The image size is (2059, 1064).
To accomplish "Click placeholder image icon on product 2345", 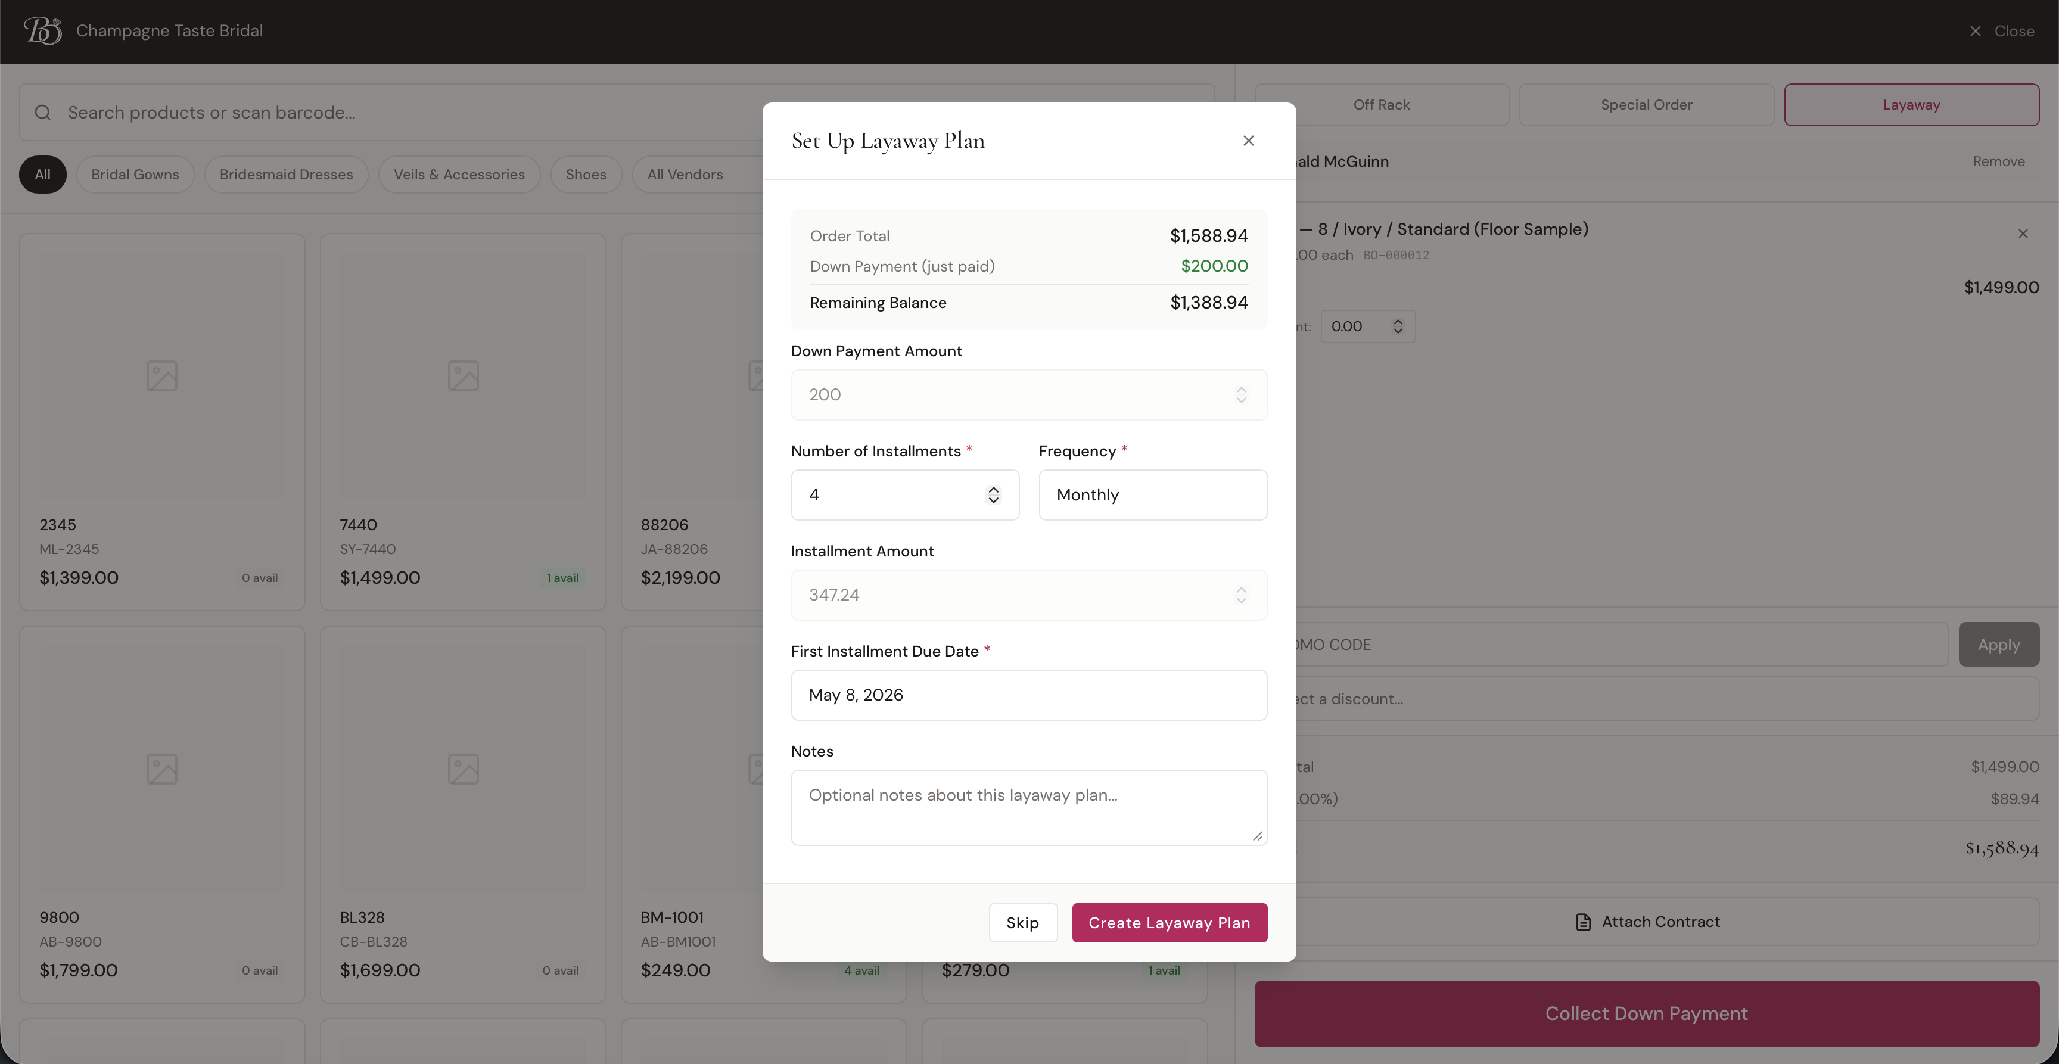I will click(x=162, y=376).
